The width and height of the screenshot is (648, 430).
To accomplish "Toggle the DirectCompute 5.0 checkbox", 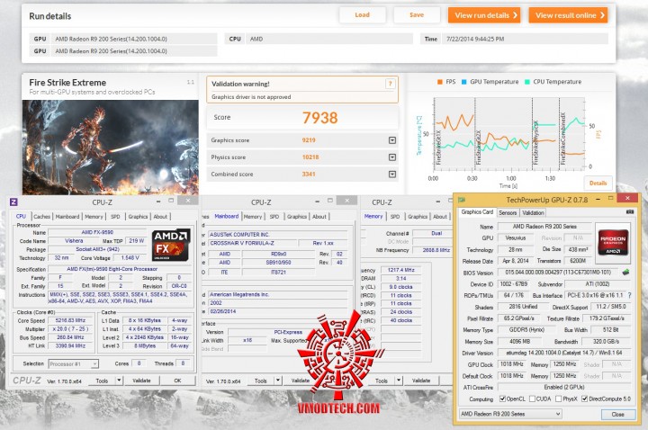I will (584, 399).
